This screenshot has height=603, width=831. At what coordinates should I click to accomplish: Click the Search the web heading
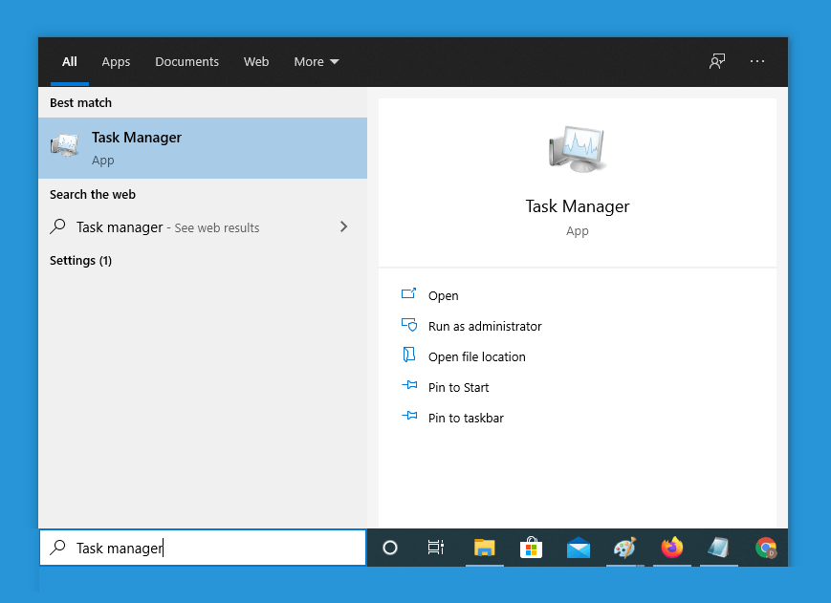93,194
